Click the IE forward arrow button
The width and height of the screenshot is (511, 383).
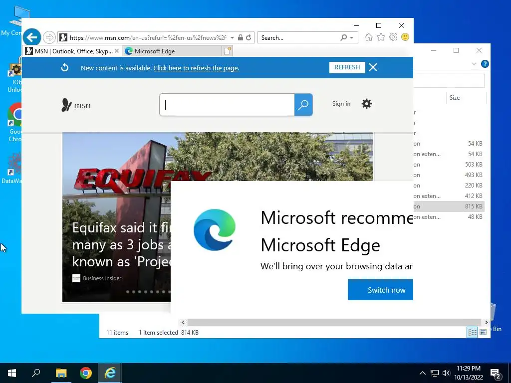point(49,37)
